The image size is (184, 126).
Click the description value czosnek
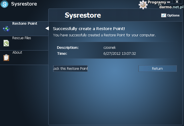pos(110,48)
